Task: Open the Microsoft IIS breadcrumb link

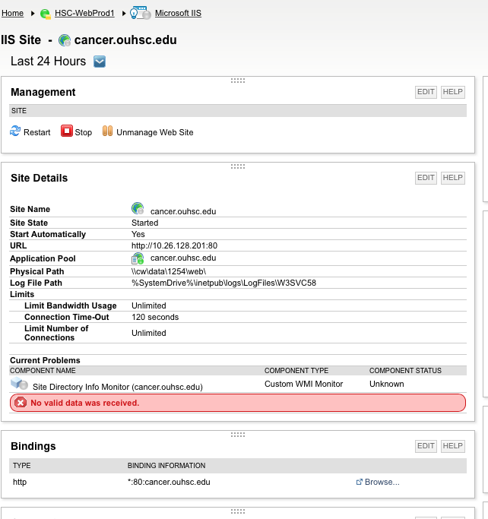Action: click(178, 14)
